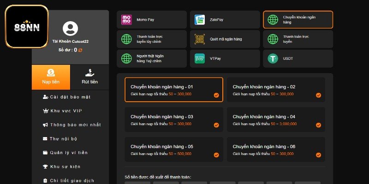This screenshot has width=369, height=184.
Task: Click the Số dư balance text
Action: pos(68,50)
